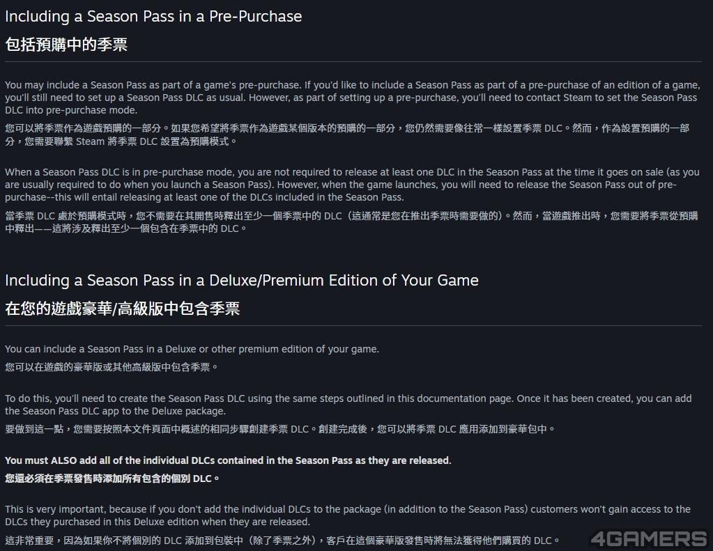Click the Chinese line starting '這非常重要'

coord(282,541)
